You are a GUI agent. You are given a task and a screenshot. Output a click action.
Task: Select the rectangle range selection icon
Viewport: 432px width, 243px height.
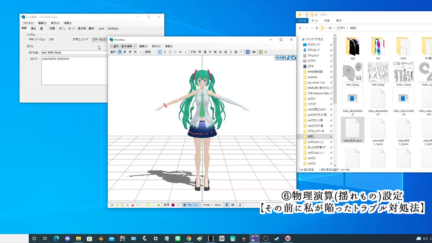160,52
